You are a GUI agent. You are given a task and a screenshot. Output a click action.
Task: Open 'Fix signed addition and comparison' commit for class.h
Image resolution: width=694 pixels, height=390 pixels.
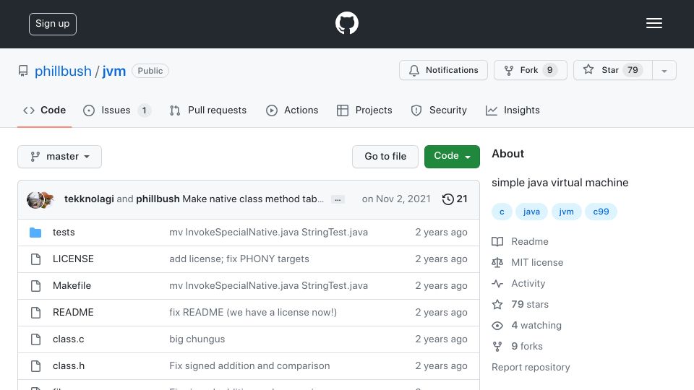[249, 365]
